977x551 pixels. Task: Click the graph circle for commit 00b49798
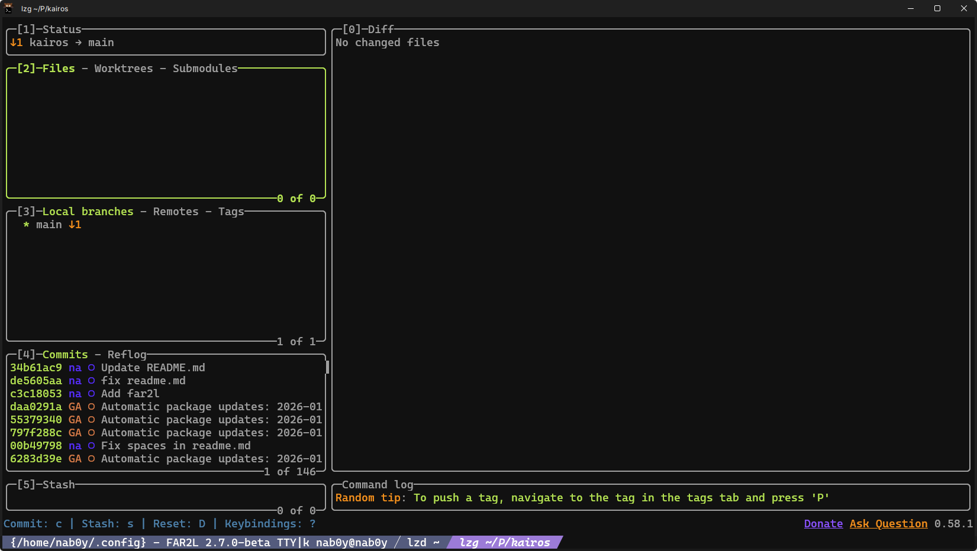[x=91, y=446]
